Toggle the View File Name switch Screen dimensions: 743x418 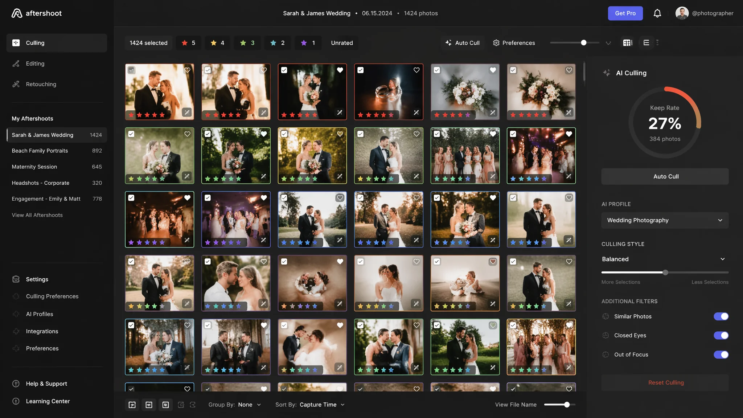[560, 405]
